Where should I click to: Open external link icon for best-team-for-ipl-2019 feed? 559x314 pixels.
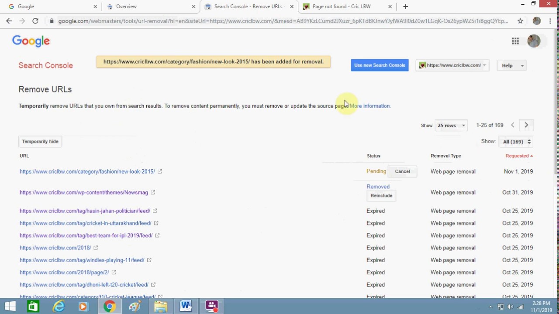[157, 235]
